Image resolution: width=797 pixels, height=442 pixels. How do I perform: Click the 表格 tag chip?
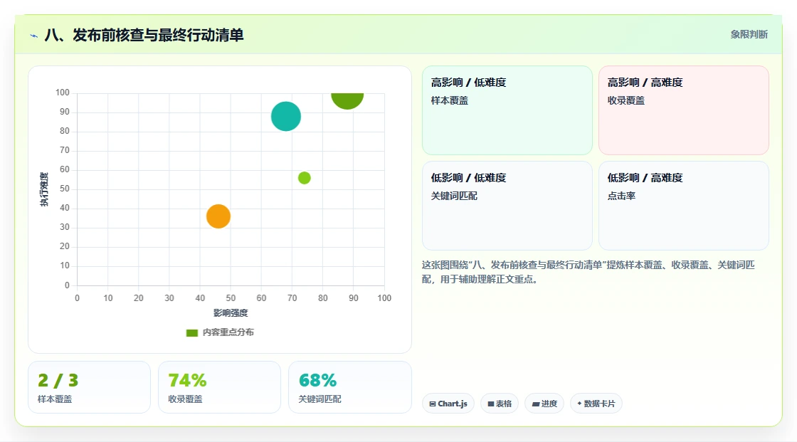pyautogui.click(x=500, y=404)
